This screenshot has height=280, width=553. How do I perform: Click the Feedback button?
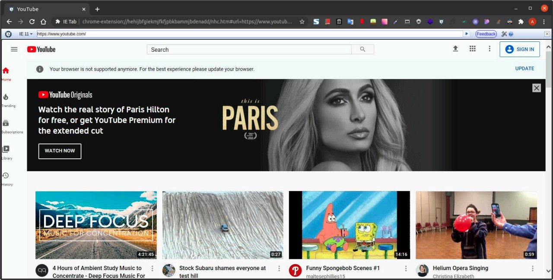(486, 34)
